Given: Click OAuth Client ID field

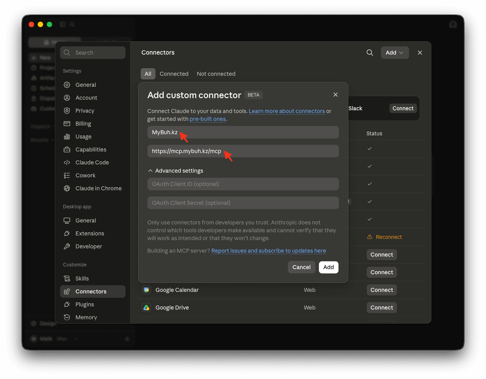Looking at the screenshot, I should 243,184.
